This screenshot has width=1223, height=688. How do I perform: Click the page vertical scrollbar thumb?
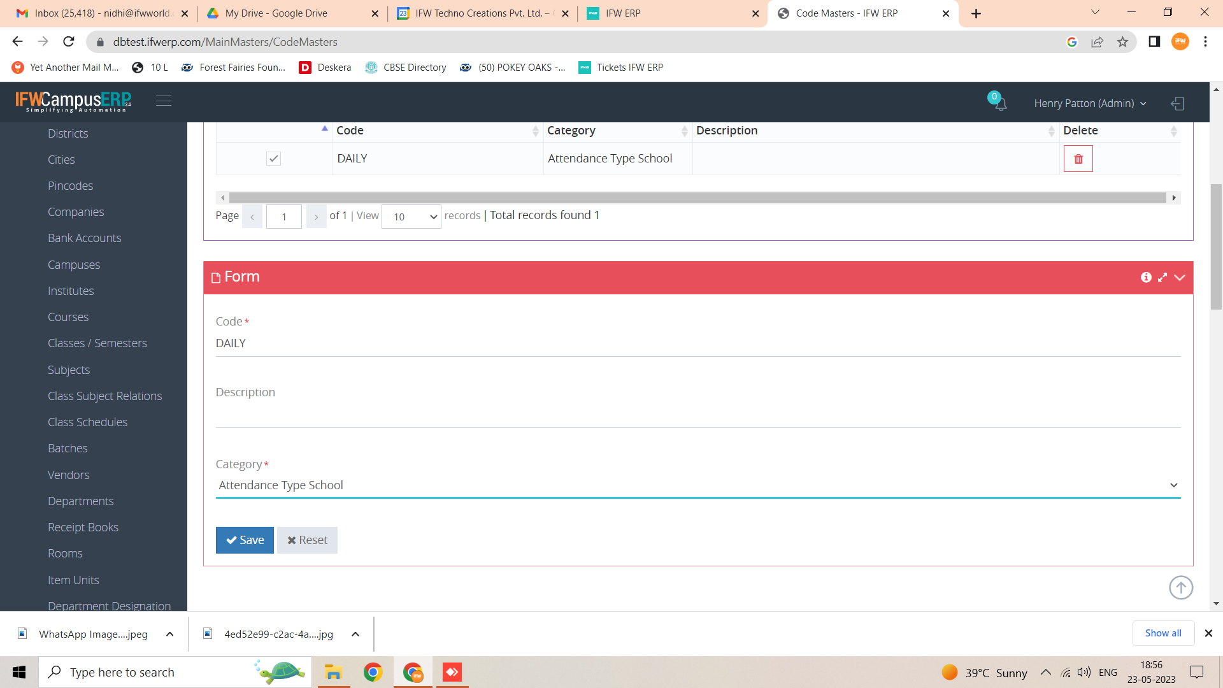pyautogui.click(x=1216, y=247)
